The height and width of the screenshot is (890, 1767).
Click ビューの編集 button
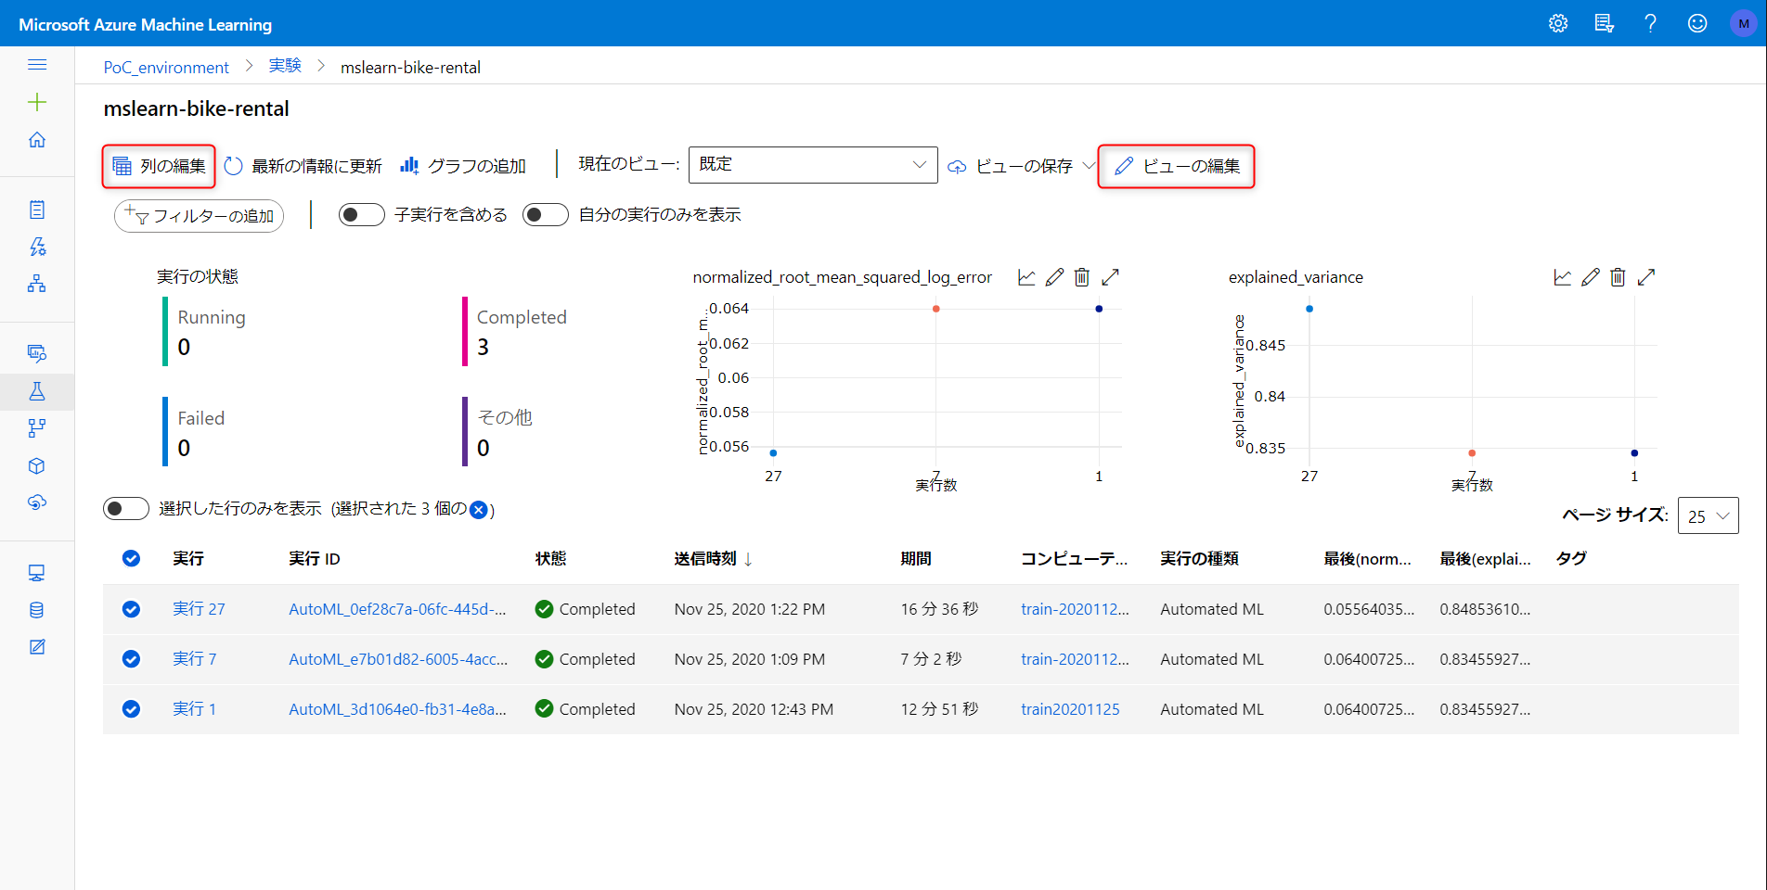[x=1177, y=166]
